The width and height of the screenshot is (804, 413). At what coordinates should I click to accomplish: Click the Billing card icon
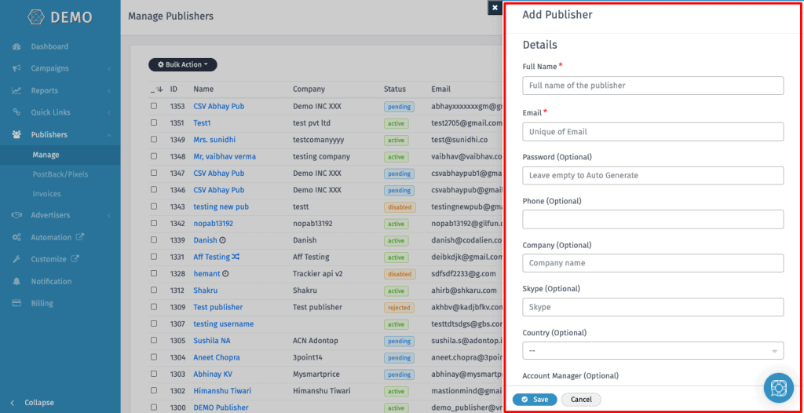[16, 303]
